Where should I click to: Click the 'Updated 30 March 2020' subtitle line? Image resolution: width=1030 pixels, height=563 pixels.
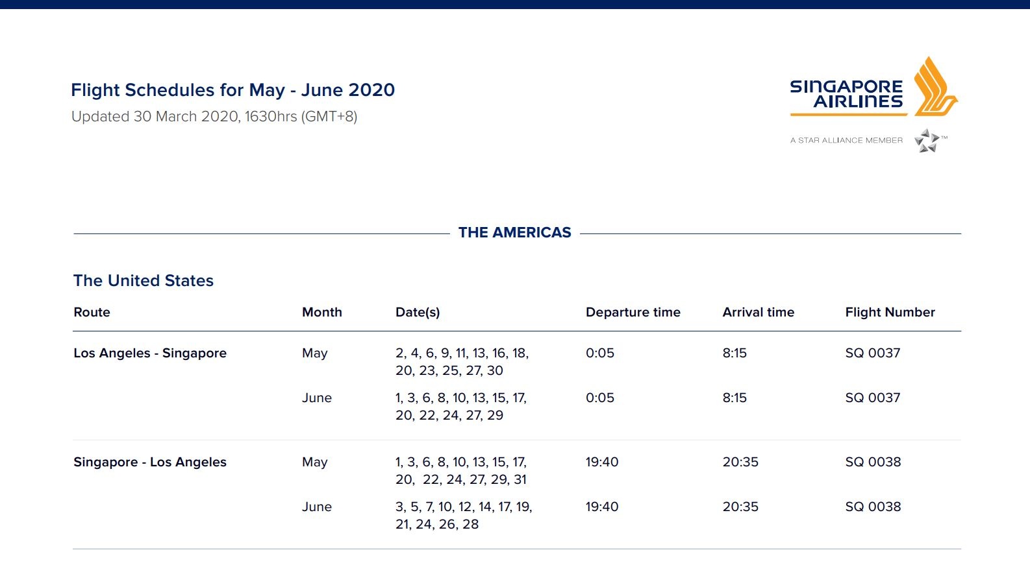[214, 117]
